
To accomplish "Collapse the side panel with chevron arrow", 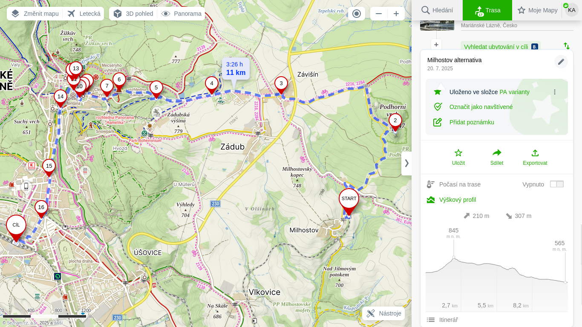I will point(406,163).
